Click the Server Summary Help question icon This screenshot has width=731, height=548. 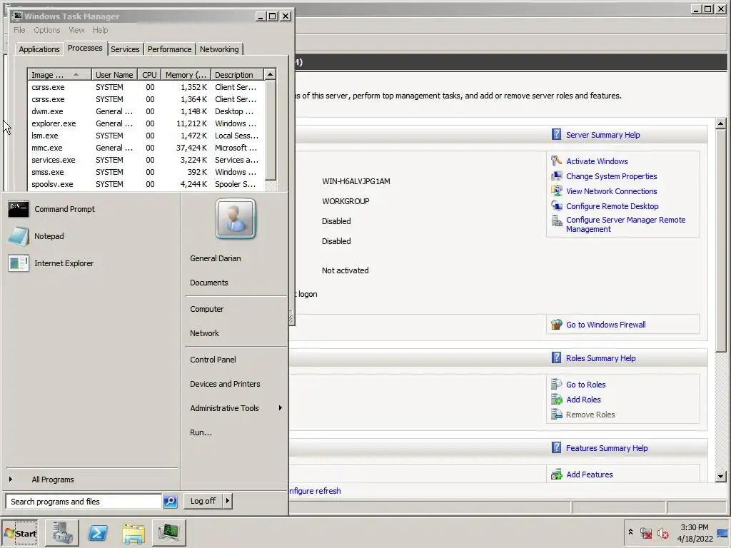[556, 135]
